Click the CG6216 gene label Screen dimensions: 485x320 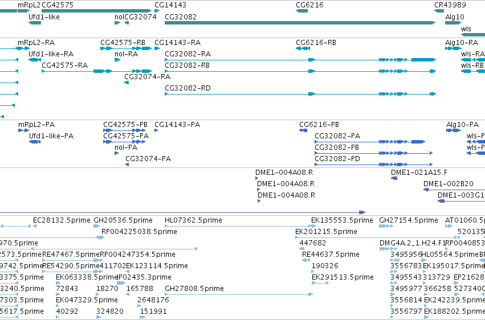point(309,5)
